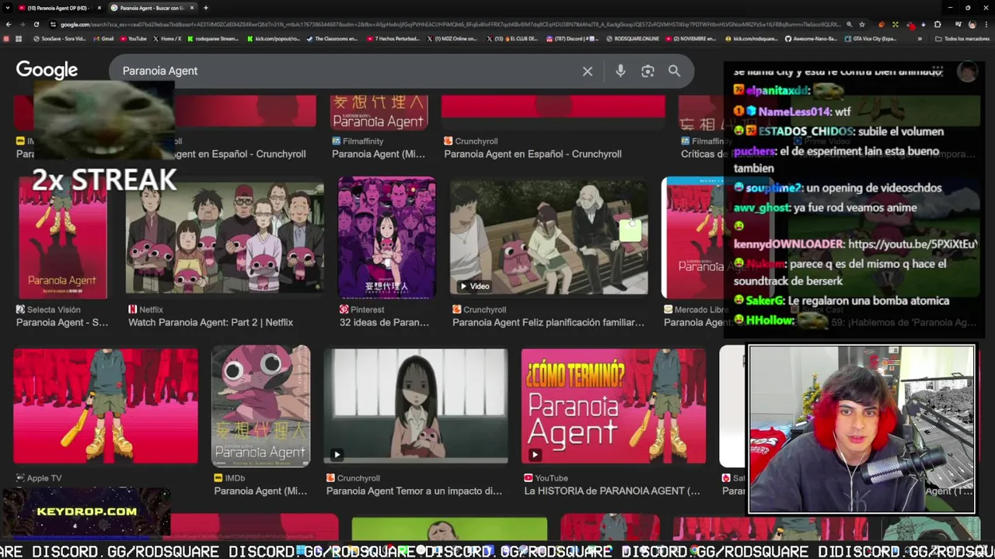The height and width of the screenshot is (559, 995).
Task: Go back with browser back arrow
Action: (x=9, y=24)
